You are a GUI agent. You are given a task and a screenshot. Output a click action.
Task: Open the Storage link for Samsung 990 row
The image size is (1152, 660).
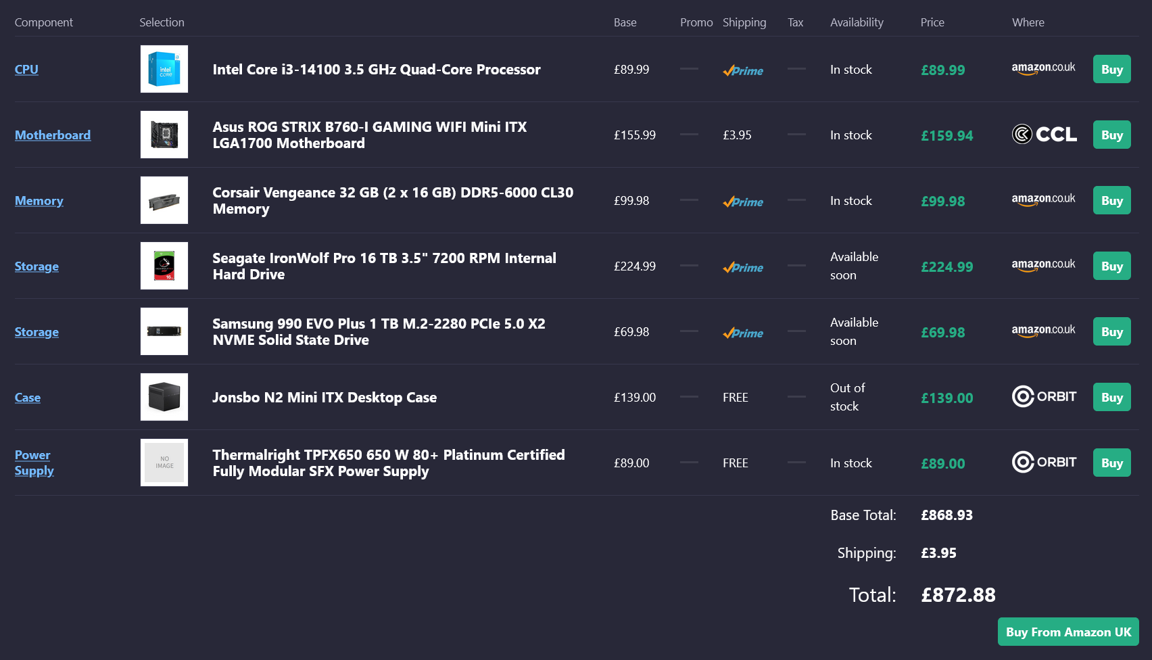click(37, 331)
